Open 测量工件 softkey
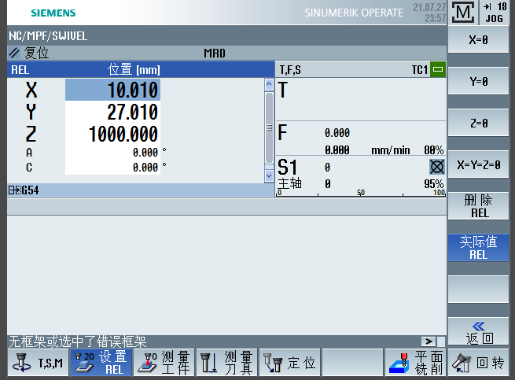Viewport: 515px width, 380px height. [x=164, y=363]
